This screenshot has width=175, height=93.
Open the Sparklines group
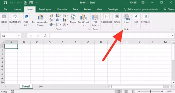(106, 20)
